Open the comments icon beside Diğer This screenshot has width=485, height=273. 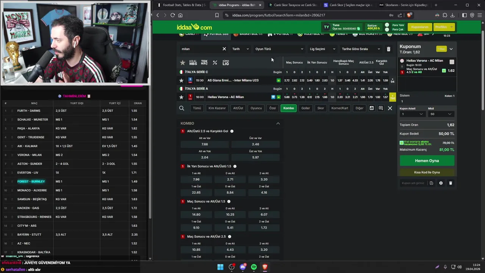[381, 108]
